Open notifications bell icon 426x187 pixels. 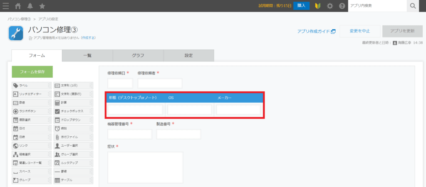30,6
